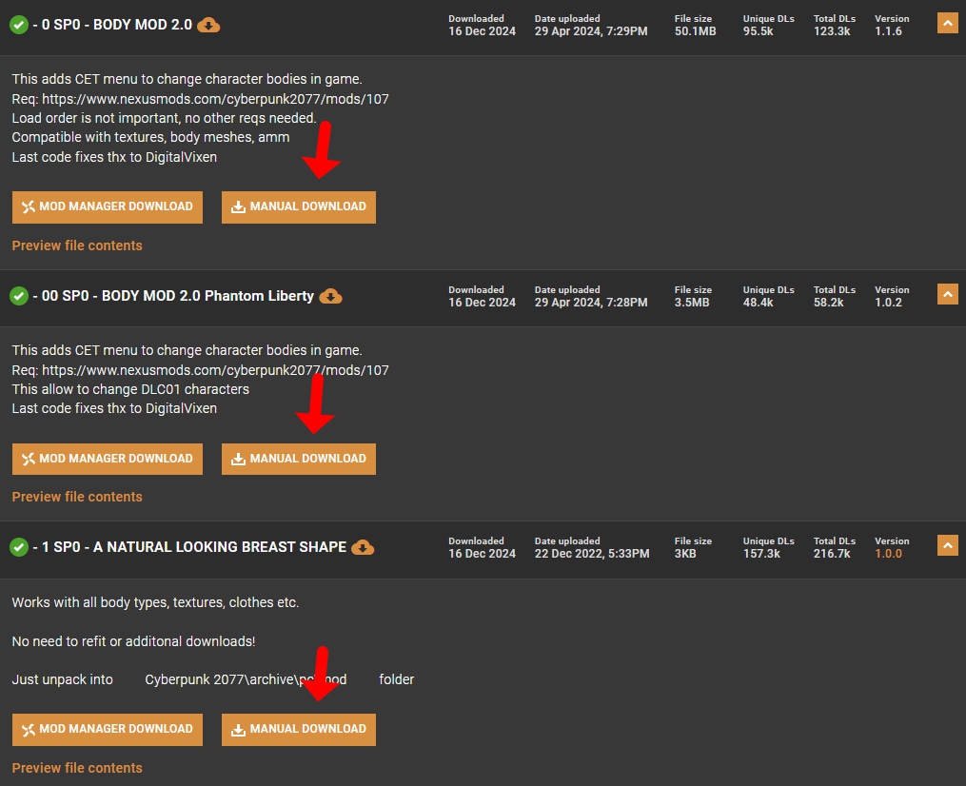Click cloud icon next to Phantom Liberty title
Image resolution: width=966 pixels, height=786 pixels.
(330, 296)
